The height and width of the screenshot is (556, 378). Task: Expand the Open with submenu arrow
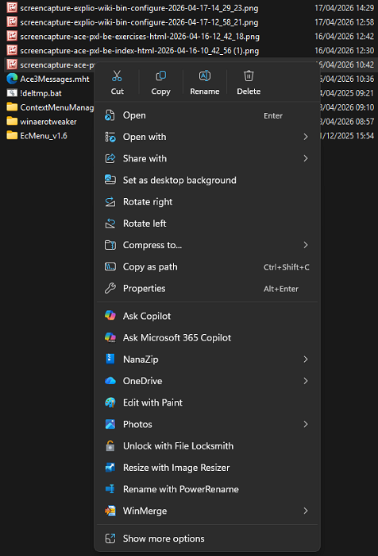[x=306, y=137]
